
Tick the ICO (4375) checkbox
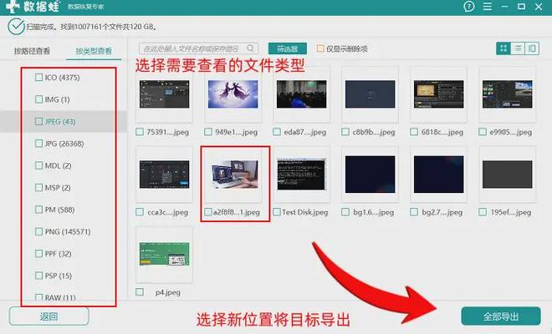point(38,77)
